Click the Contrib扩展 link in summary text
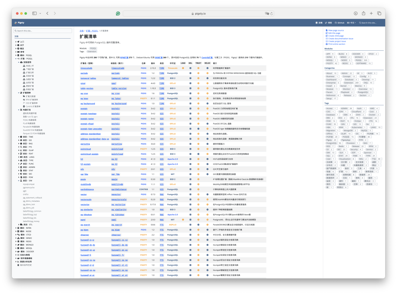 coord(207,57)
